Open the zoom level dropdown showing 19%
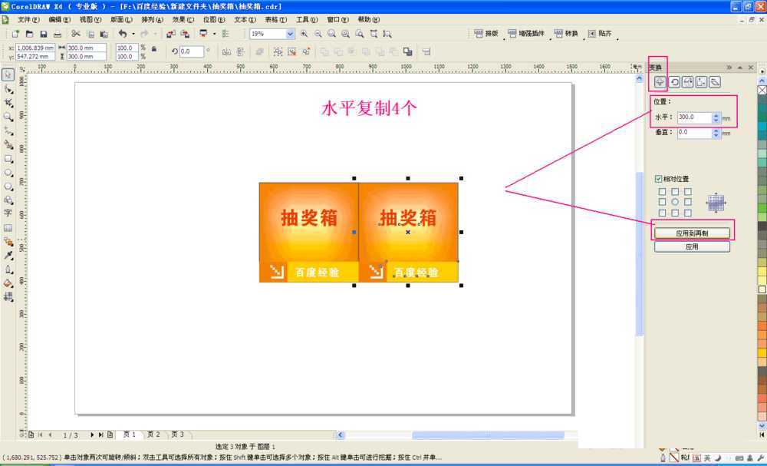Viewport: 767px width, 466px height. point(290,34)
